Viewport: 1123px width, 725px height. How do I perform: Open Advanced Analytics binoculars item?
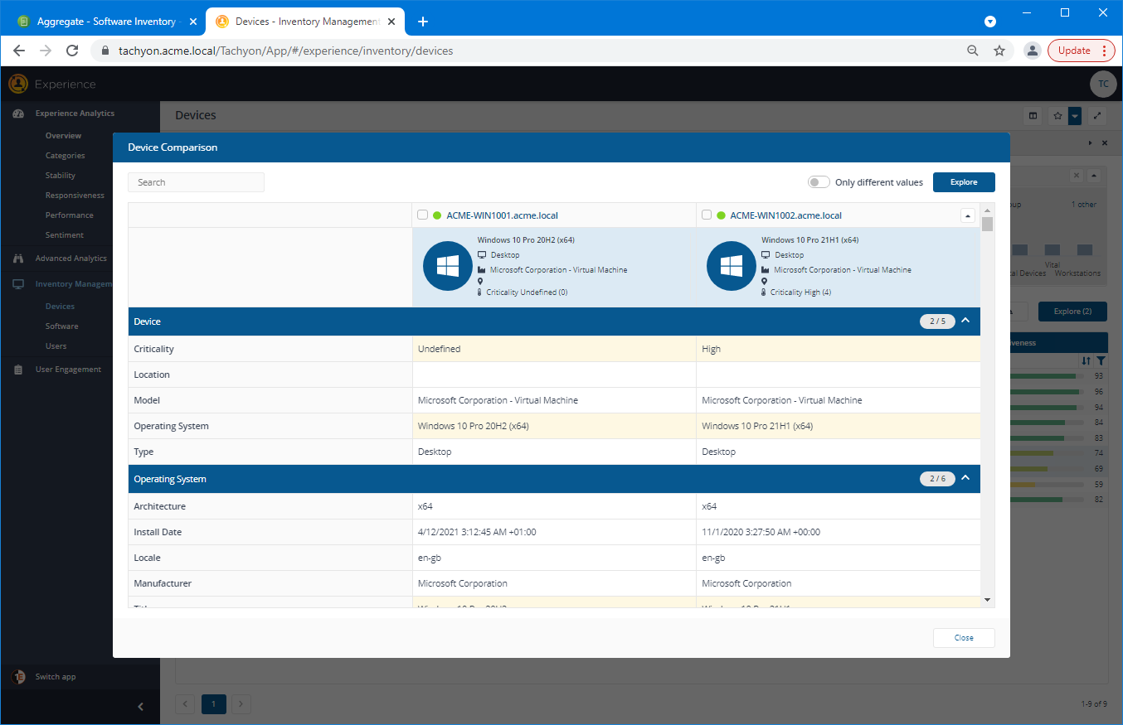(18, 259)
